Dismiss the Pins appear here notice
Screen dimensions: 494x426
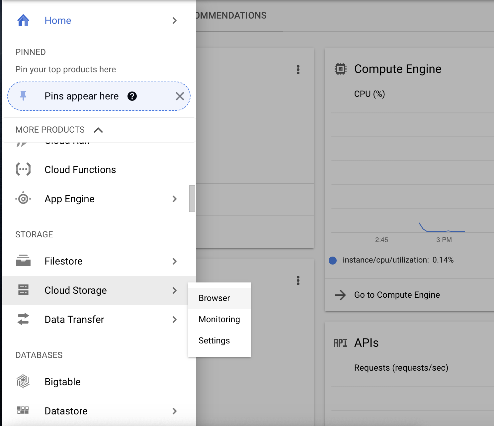[180, 96]
